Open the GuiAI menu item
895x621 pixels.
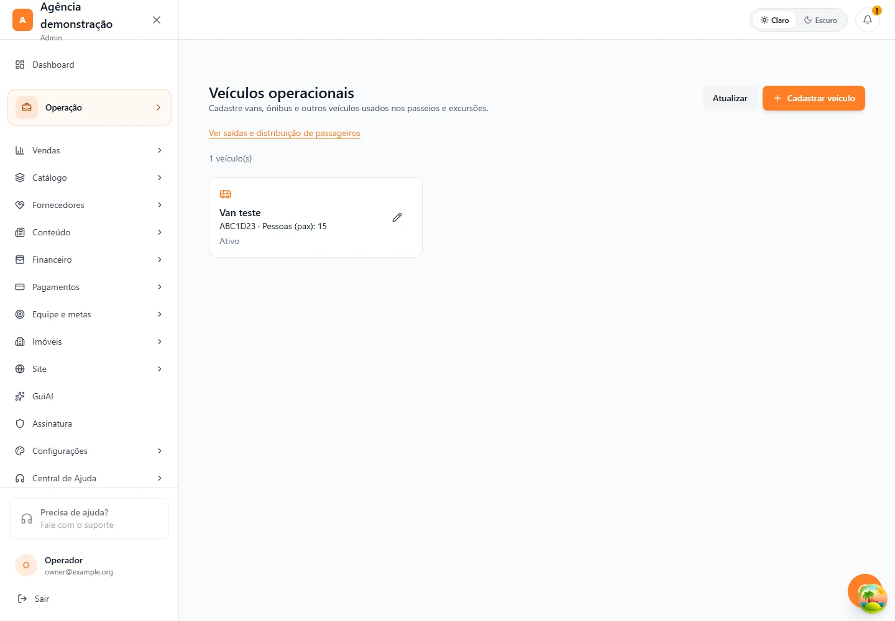(89, 396)
